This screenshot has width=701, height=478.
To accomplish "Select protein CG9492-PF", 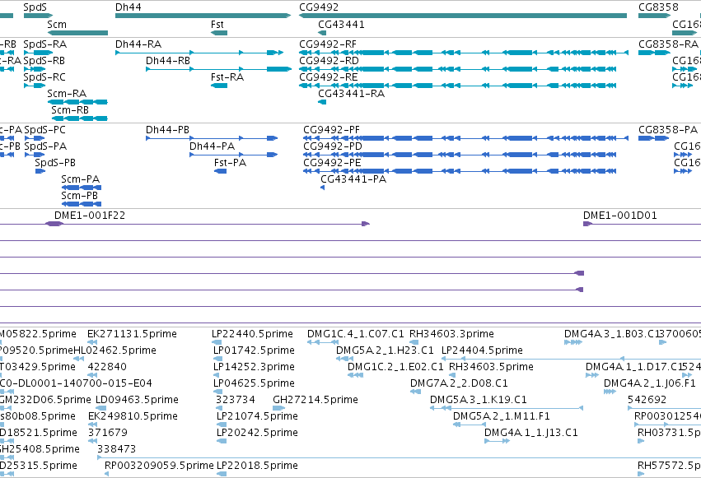I will pyautogui.click(x=466, y=138).
